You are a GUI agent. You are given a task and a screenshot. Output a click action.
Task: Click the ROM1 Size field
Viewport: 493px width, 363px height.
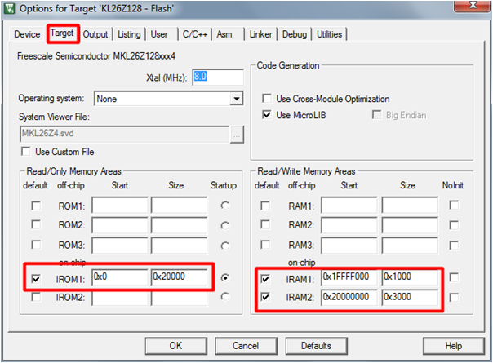tap(179, 206)
